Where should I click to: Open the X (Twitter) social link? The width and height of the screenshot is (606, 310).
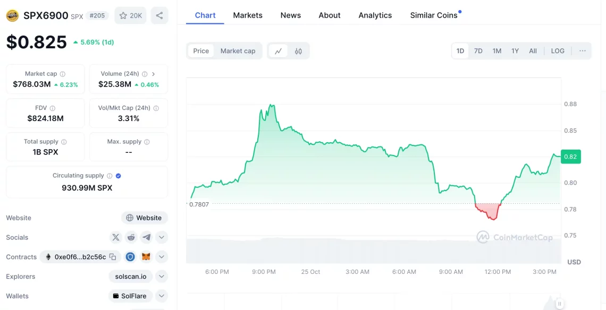click(x=115, y=237)
